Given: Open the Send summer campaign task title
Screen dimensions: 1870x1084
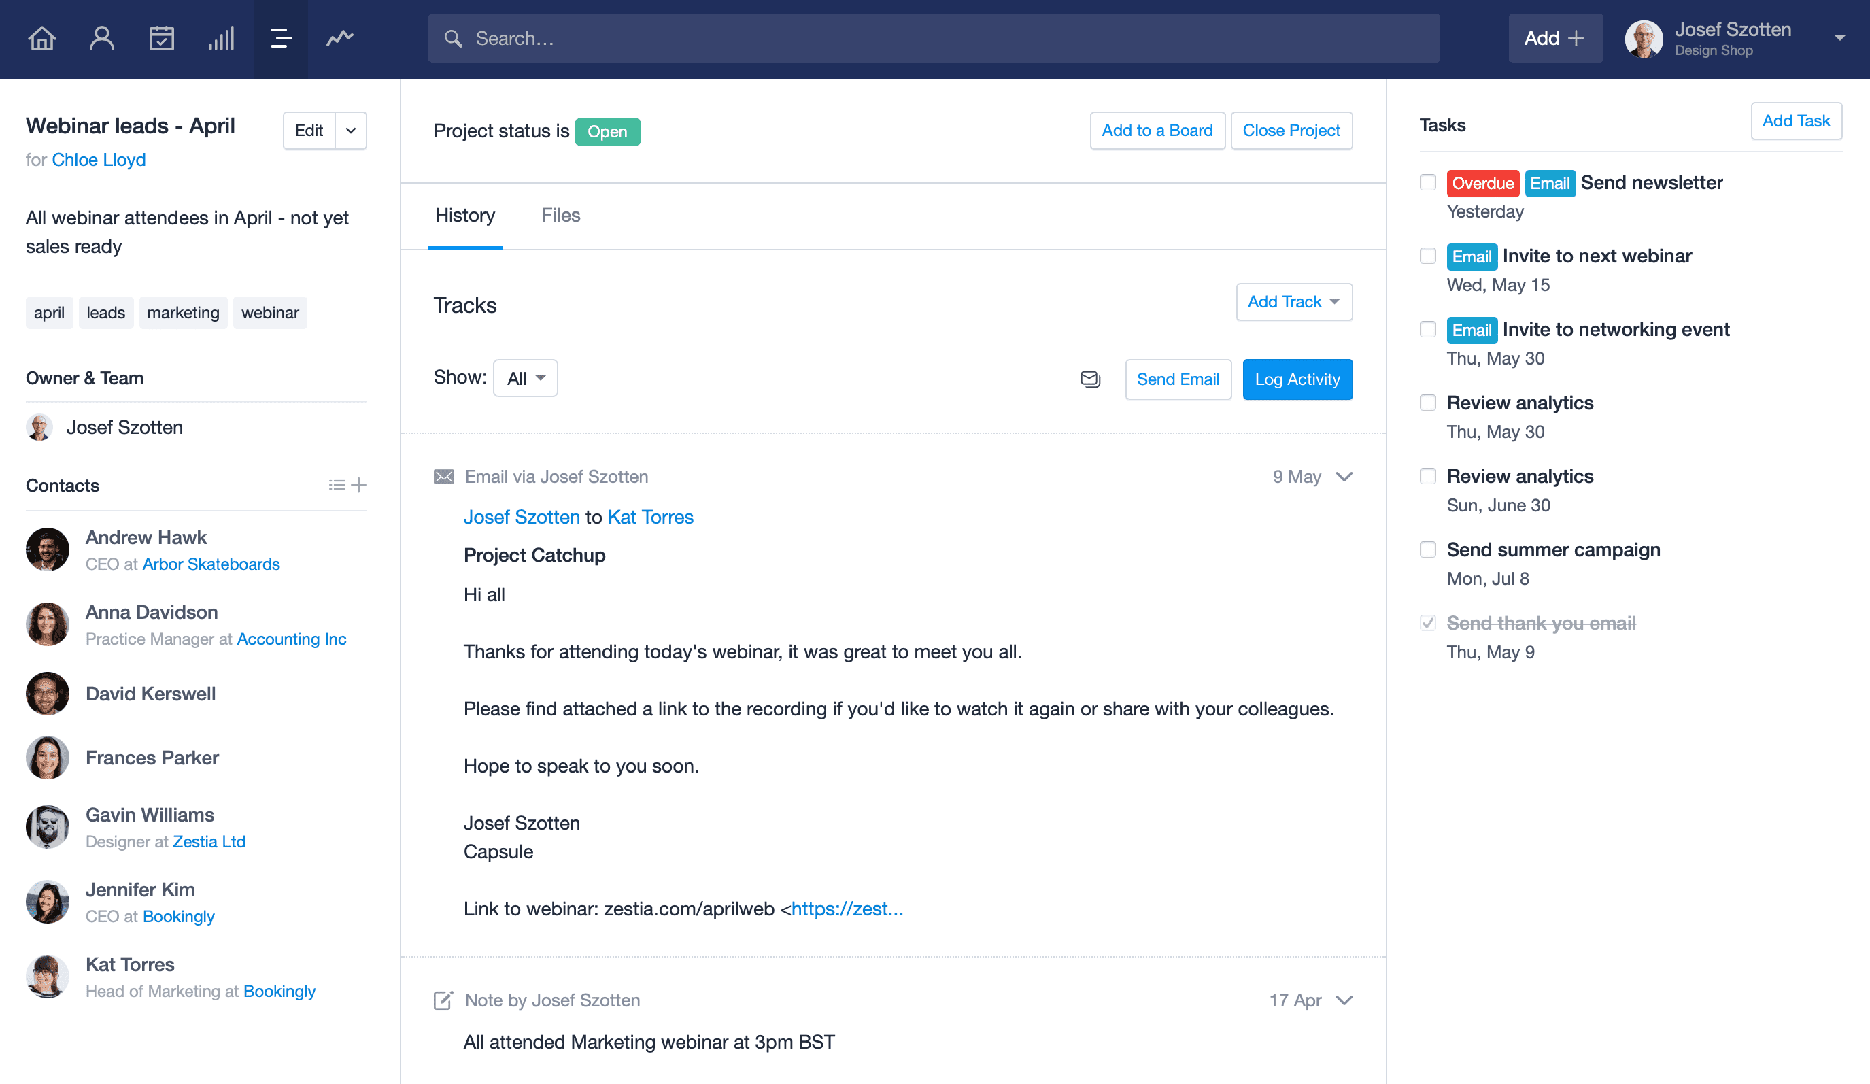Looking at the screenshot, I should tap(1553, 549).
